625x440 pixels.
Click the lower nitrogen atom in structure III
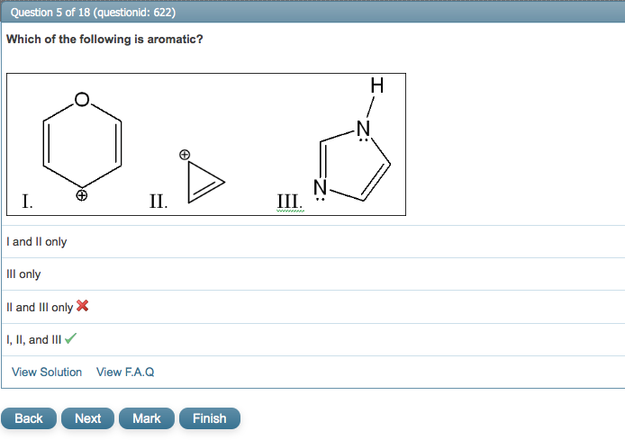[319, 187]
